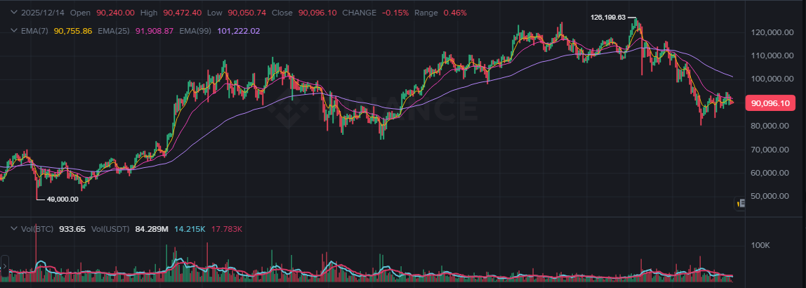
Task: Click the 126,199.63 high price marker
Action: point(607,17)
